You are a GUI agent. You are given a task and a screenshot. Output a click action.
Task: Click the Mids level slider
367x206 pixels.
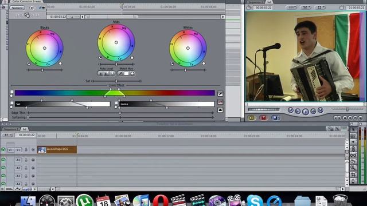[x=116, y=64]
